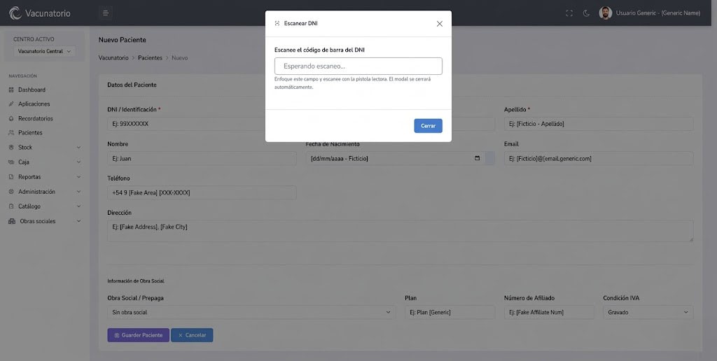Viewport: 717px width, 361px height.
Task: Open Dashboard in the sidebar
Action: [32, 90]
